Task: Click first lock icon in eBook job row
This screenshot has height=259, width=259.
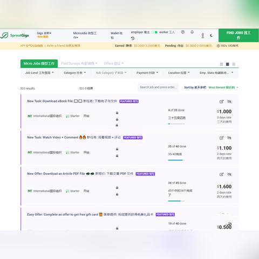Action: [x=117, y=113]
